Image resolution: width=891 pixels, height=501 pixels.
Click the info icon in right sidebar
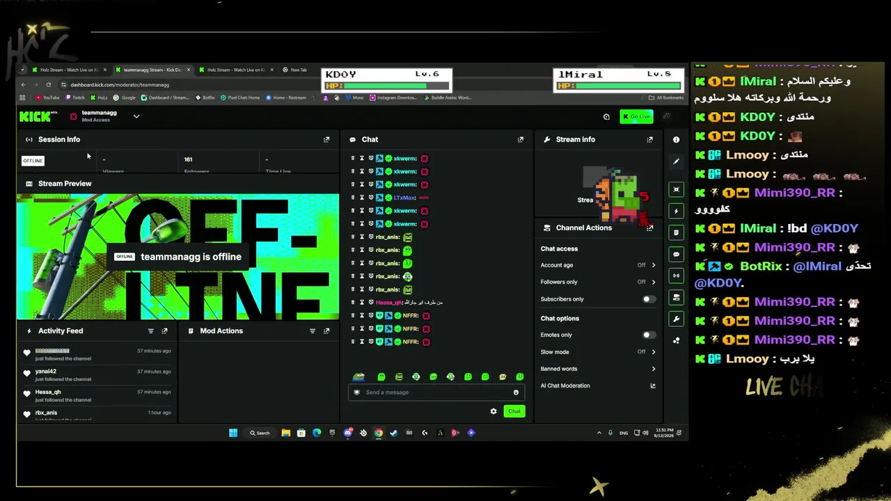pos(676,140)
